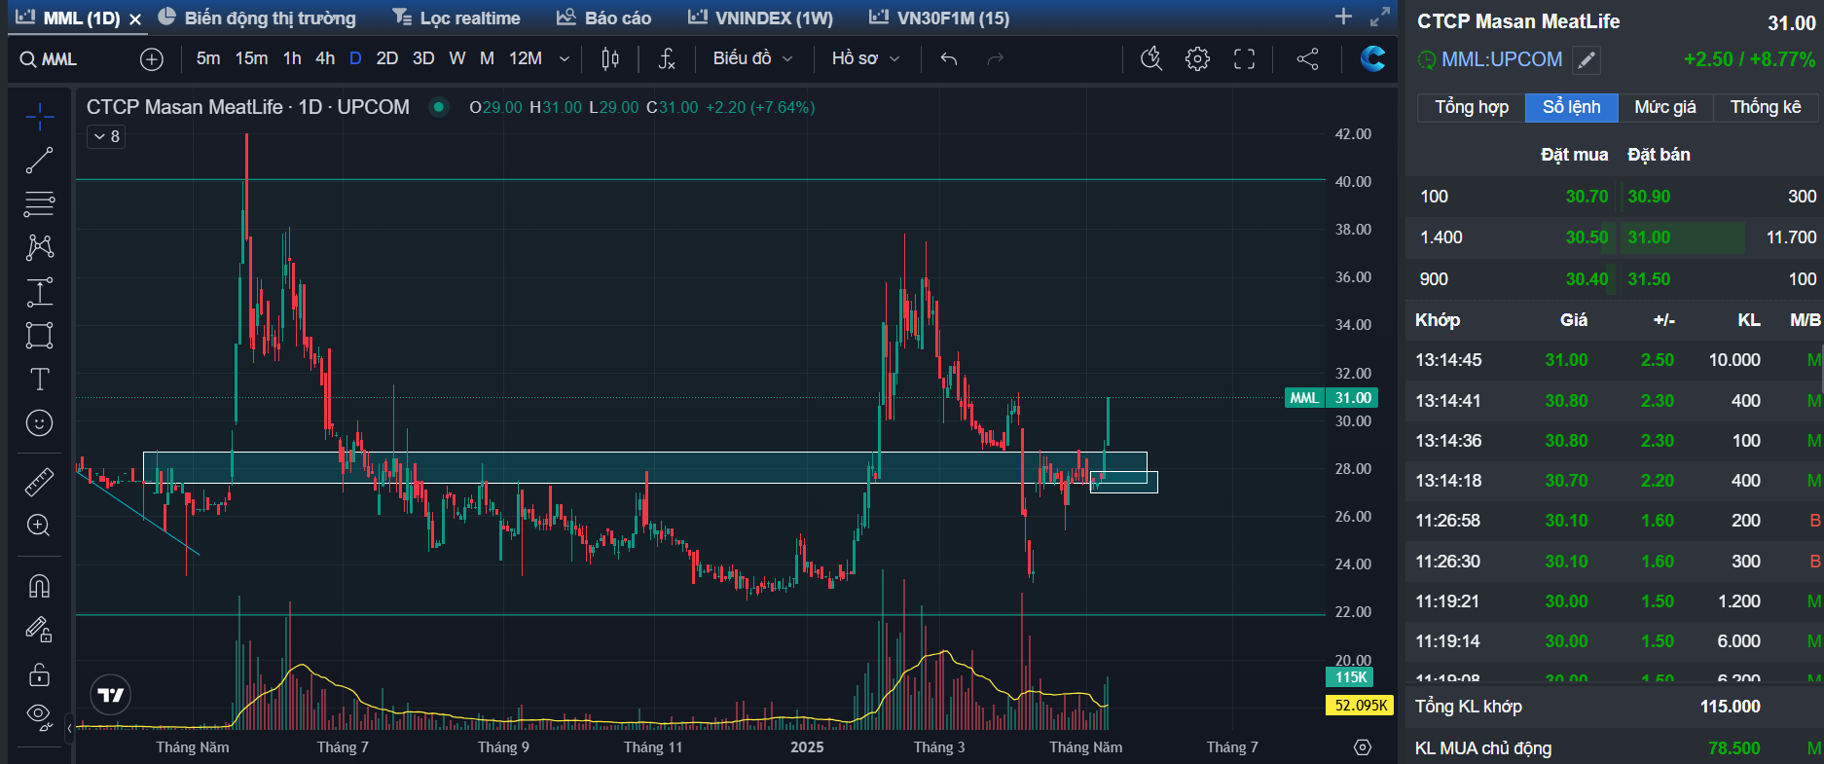The width and height of the screenshot is (1824, 764).
Task: Open the Biểu đồ dropdown
Action: point(752,59)
